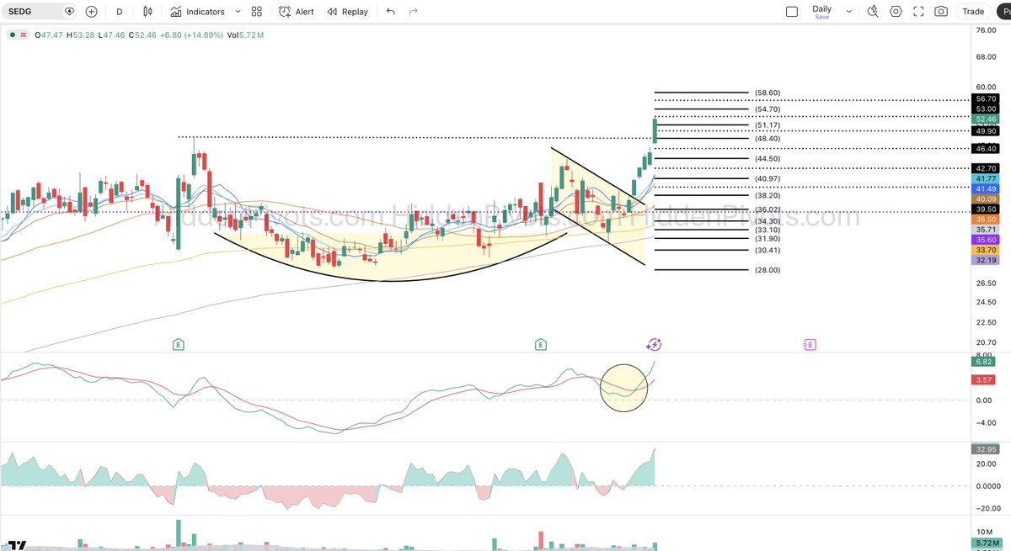
Task: Click the TradingView logo at bottom left
Action: [16, 544]
